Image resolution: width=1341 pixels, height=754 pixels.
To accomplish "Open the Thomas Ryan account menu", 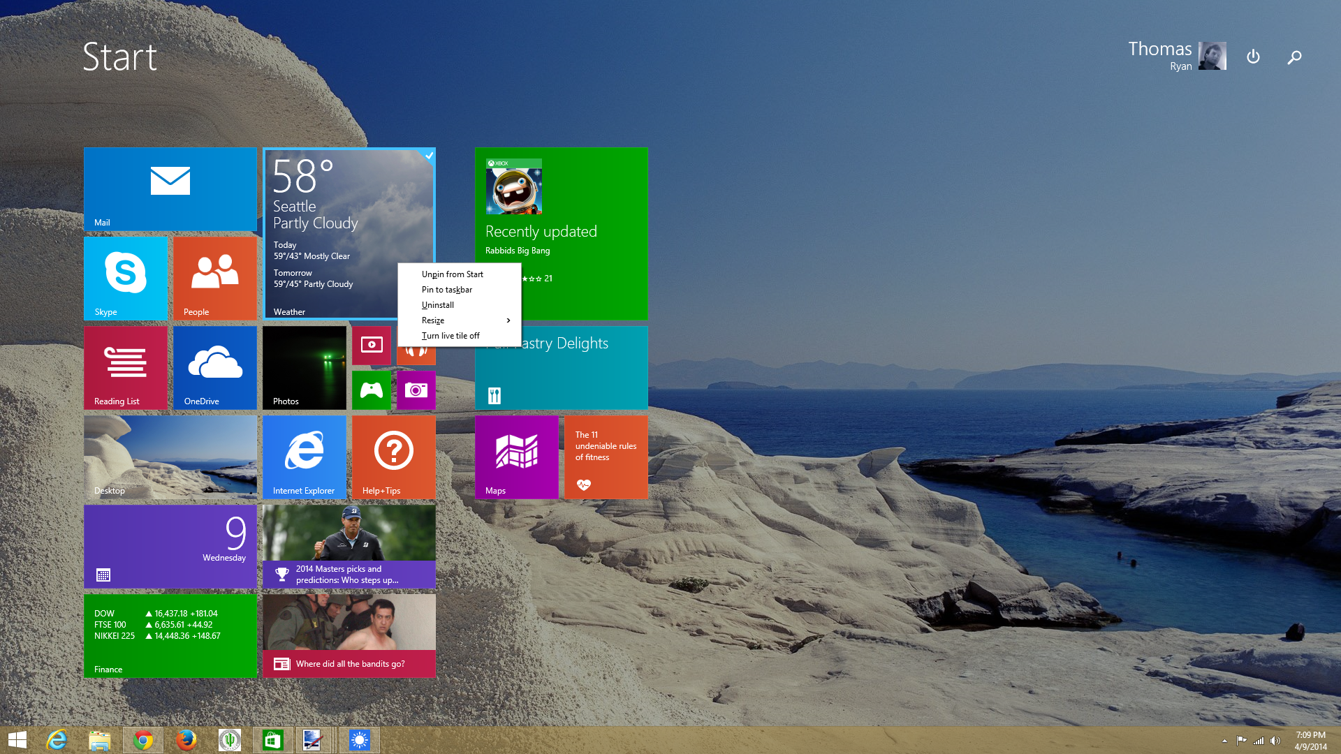I will (x=1177, y=56).
